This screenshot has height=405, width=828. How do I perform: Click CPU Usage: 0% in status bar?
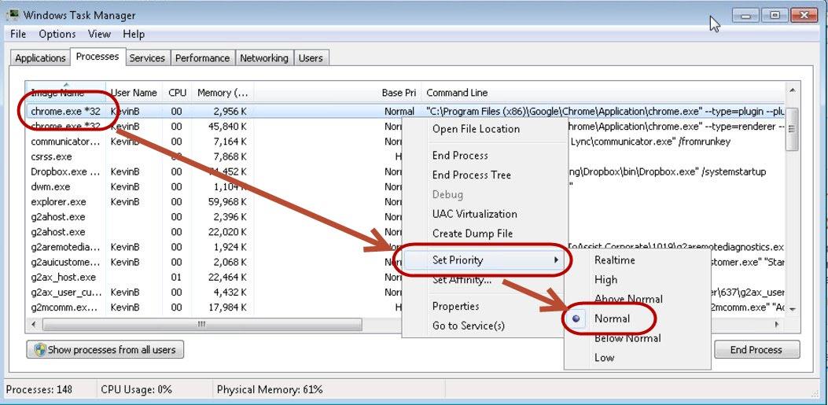click(x=137, y=390)
